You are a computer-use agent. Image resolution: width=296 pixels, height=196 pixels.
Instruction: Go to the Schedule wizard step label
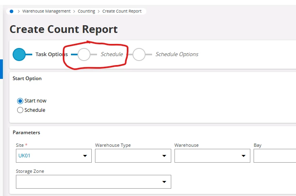pos(112,54)
